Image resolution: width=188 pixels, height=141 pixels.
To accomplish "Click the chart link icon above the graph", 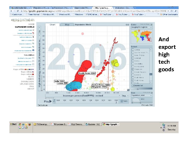I will click(x=127, y=25).
